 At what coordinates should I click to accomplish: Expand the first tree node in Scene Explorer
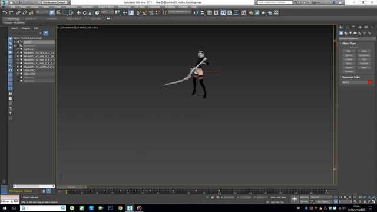coord(15,42)
